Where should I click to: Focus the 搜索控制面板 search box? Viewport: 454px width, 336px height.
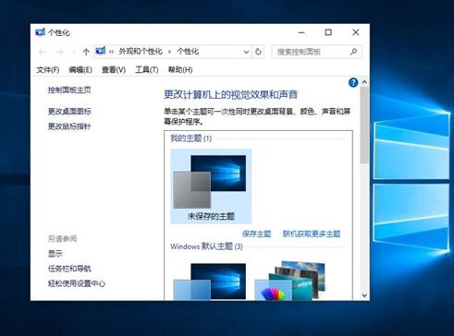pyautogui.click(x=316, y=52)
